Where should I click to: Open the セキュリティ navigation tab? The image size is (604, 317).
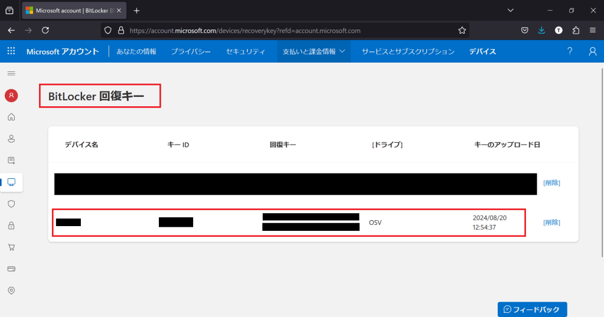[x=245, y=51]
